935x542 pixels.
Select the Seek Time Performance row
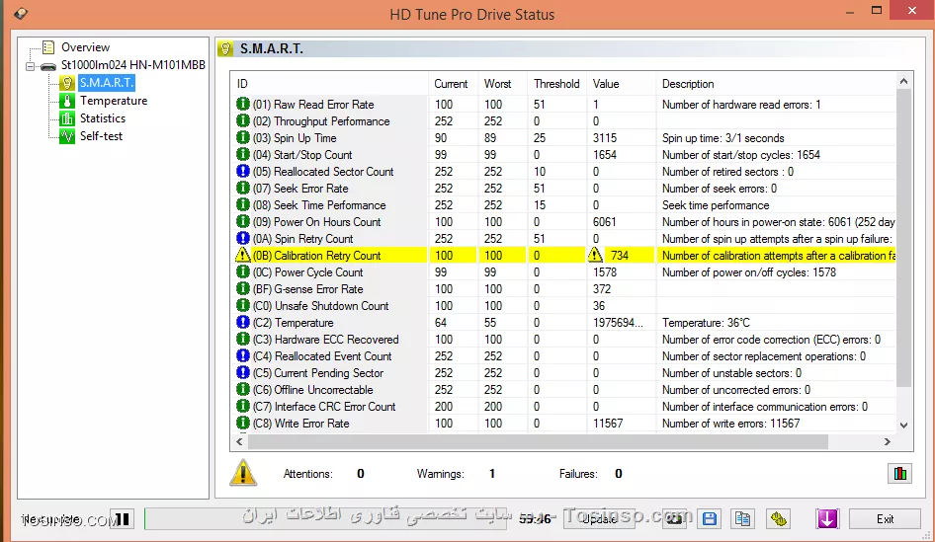[563, 205]
